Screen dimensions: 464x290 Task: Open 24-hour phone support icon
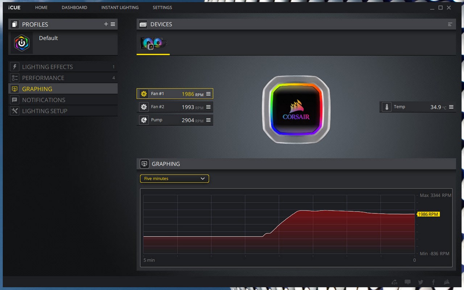pyautogui.click(x=394, y=282)
